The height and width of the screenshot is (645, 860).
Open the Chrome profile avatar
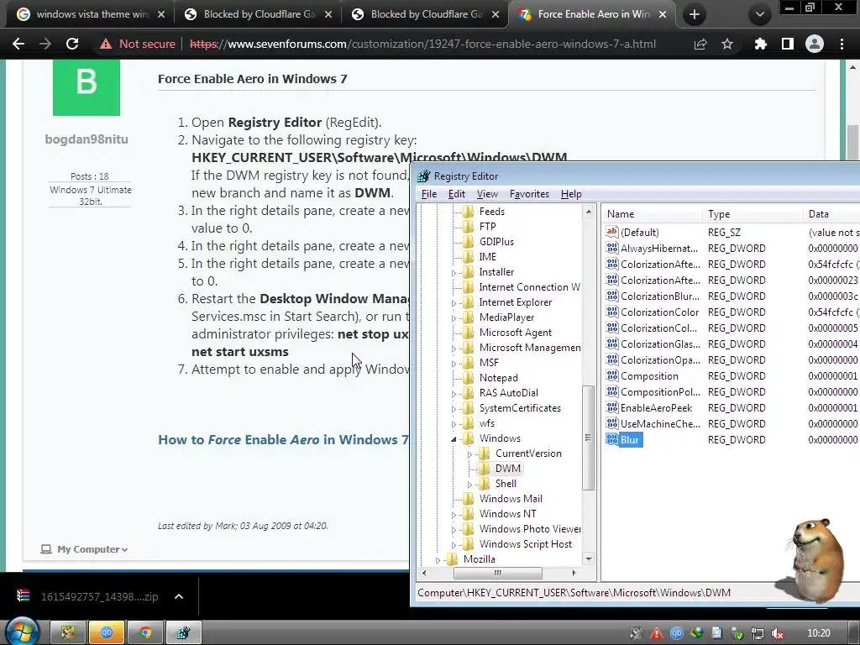[x=815, y=44]
